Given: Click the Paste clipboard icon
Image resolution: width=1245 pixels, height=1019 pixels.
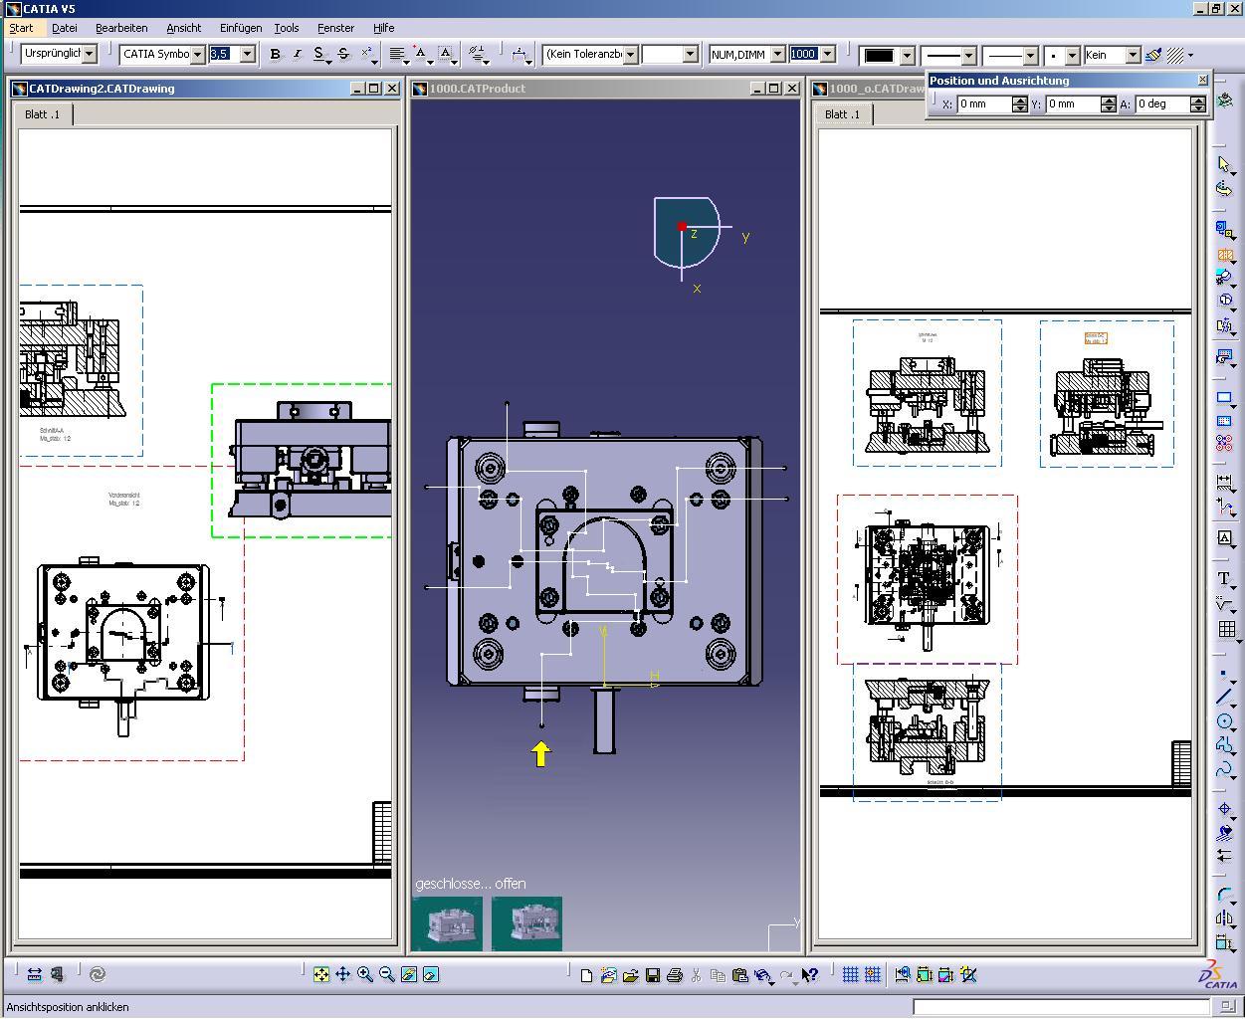Looking at the screenshot, I should coord(739,975).
